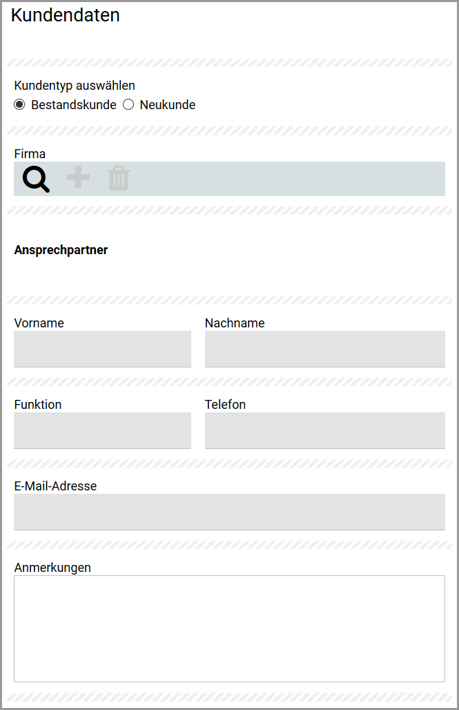Viewport: 459px width, 710px height.
Task: Choose Neukunde as the customer type
Action: coord(128,104)
